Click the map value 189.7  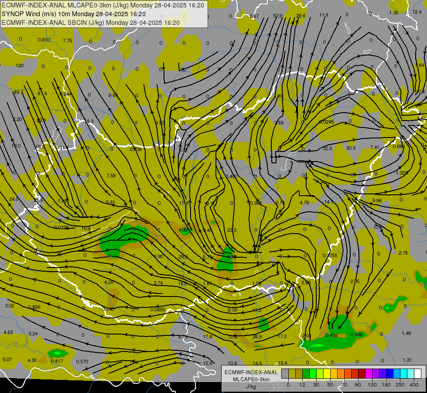click(x=18, y=92)
